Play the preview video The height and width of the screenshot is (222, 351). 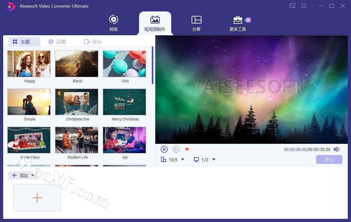(x=164, y=149)
